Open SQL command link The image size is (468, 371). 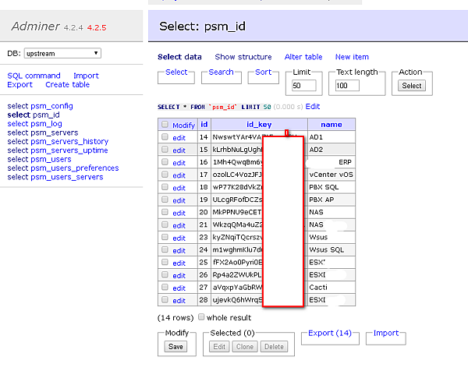34,76
